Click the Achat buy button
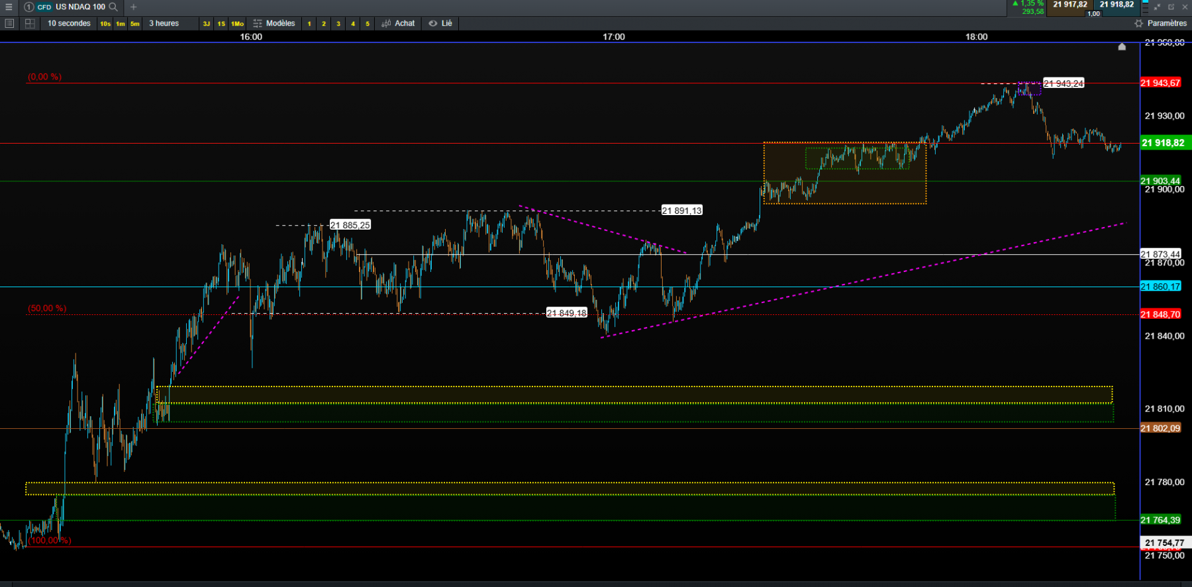 pyautogui.click(x=398, y=23)
